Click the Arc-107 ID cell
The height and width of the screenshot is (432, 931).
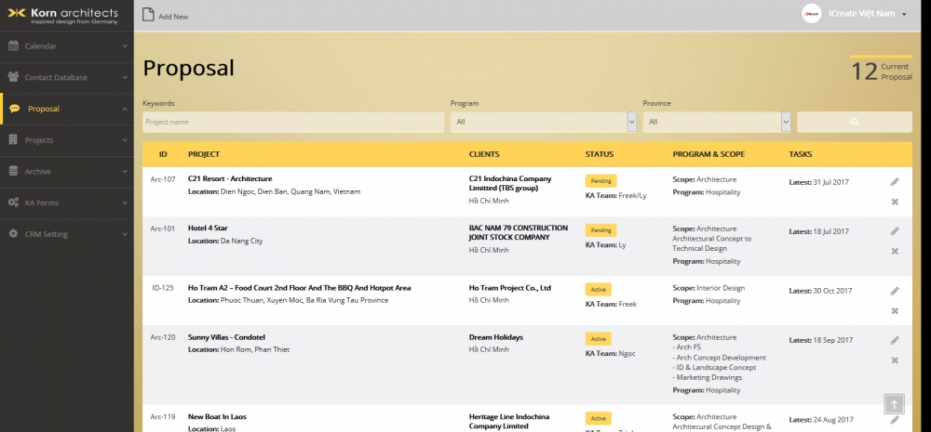click(163, 179)
